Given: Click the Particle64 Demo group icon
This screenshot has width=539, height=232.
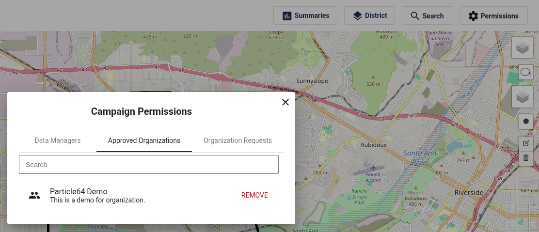Looking at the screenshot, I should pyautogui.click(x=34, y=195).
